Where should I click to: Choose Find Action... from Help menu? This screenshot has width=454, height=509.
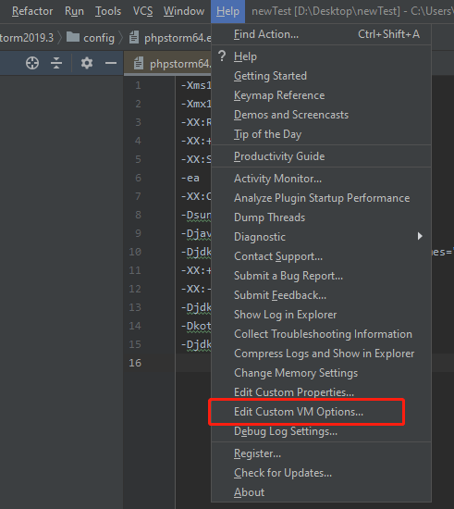point(321,34)
